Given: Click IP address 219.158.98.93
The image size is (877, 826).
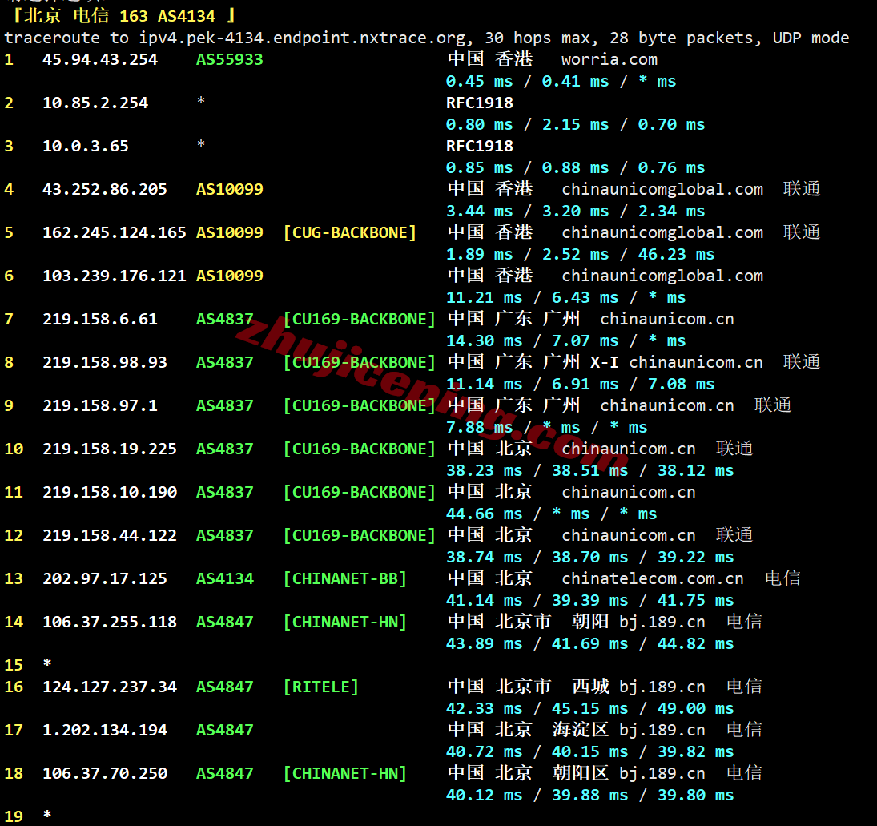Looking at the screenshot, I should pos(105,362).
